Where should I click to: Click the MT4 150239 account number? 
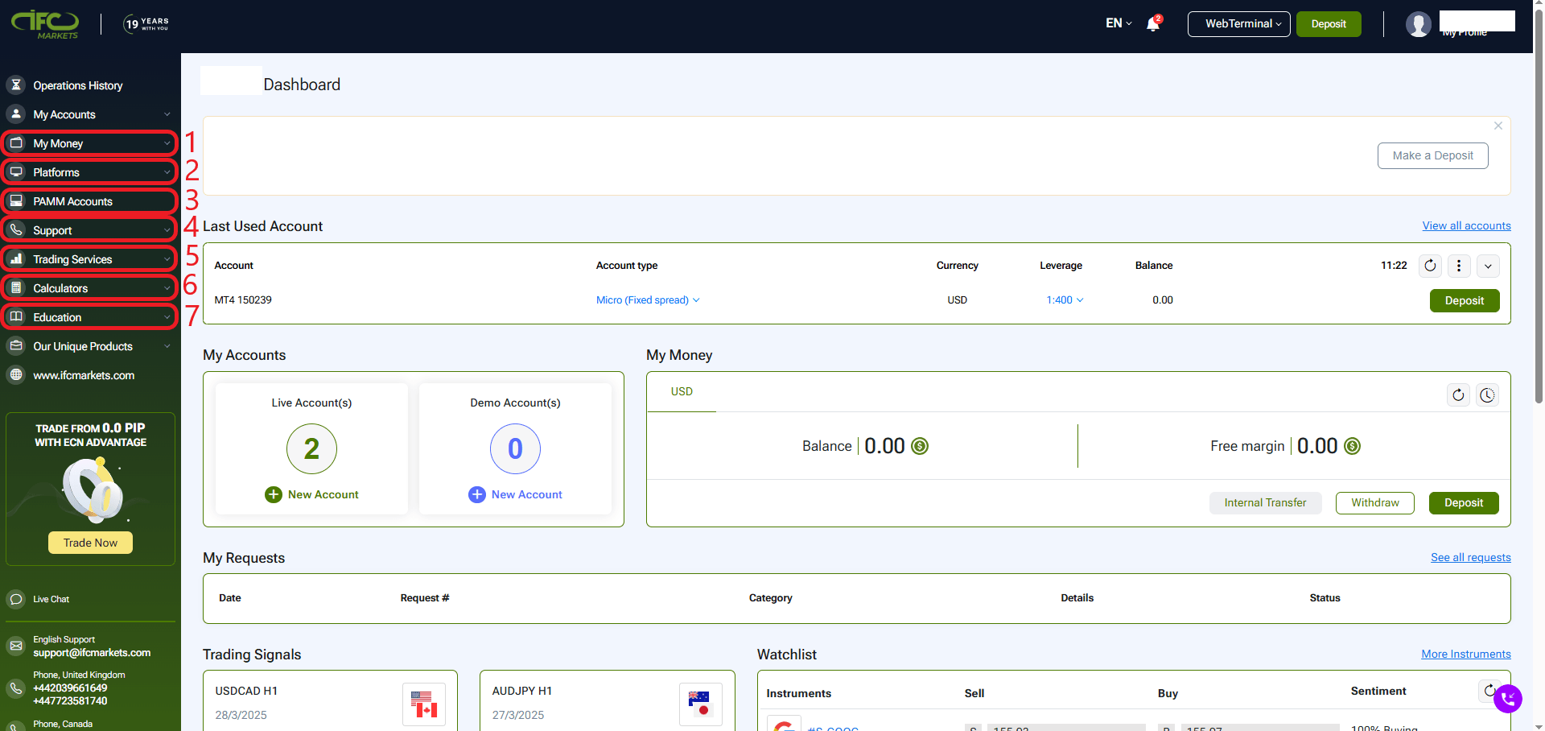point(243,299)
